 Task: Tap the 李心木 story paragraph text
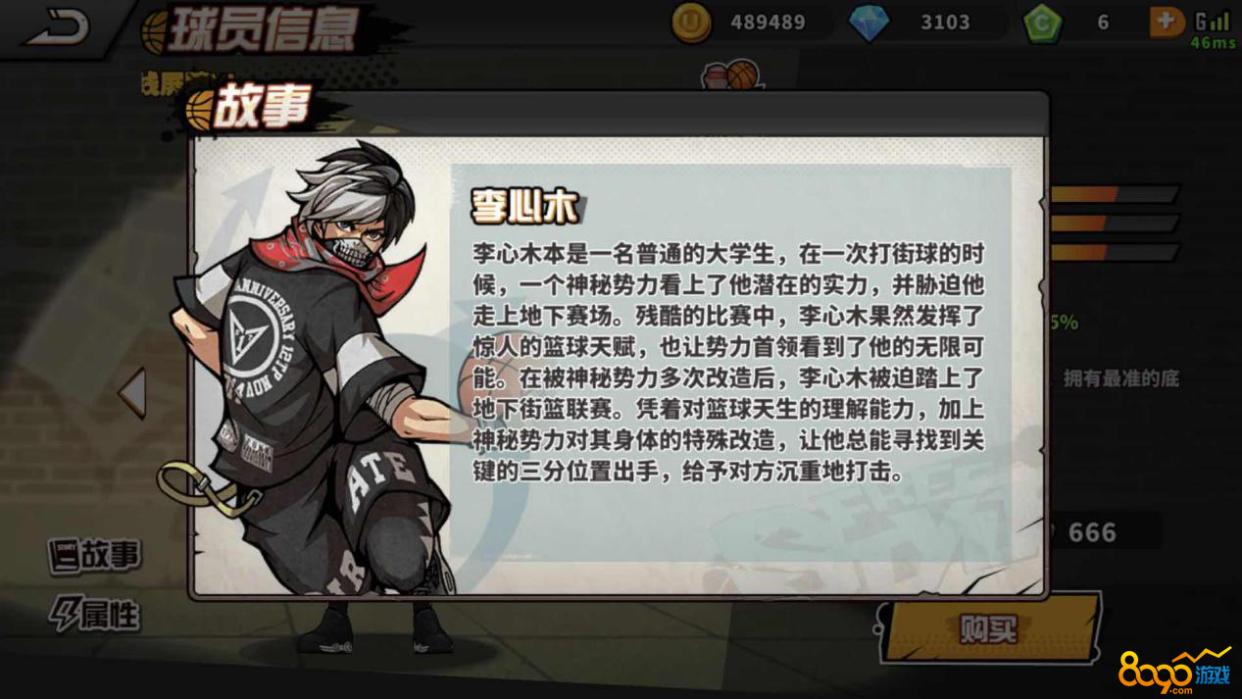[727, 363]
